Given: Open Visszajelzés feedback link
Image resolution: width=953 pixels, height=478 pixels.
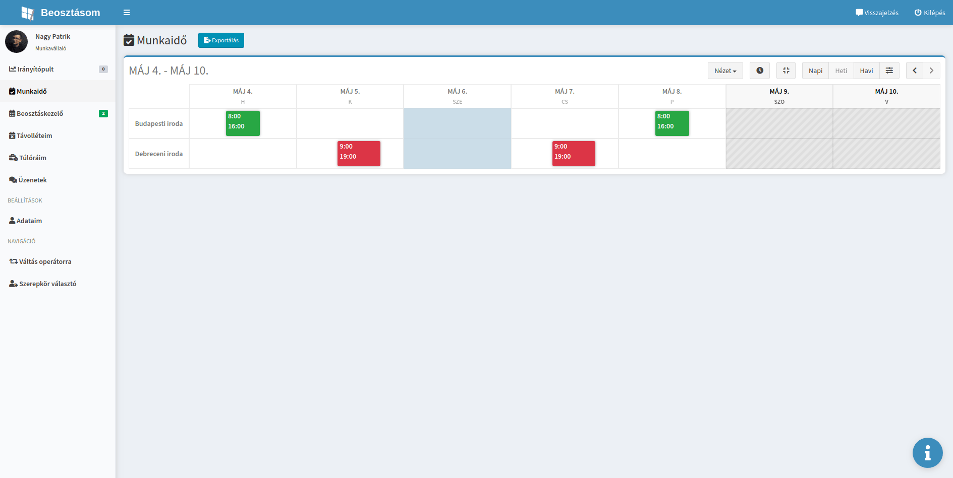Looking at the screenshot, I should pos(877,13).
